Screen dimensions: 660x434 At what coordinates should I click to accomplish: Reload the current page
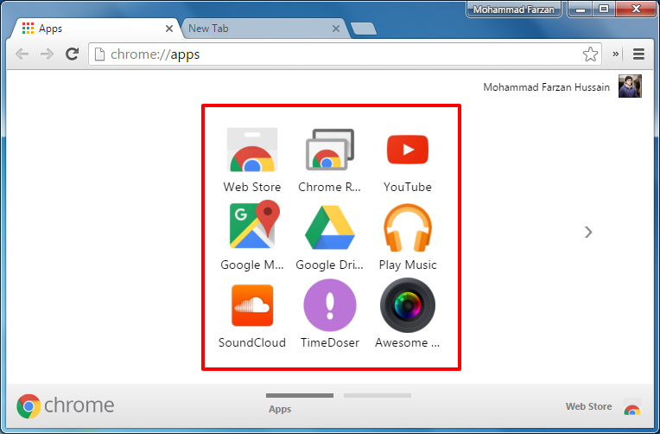tap(72, 54)
